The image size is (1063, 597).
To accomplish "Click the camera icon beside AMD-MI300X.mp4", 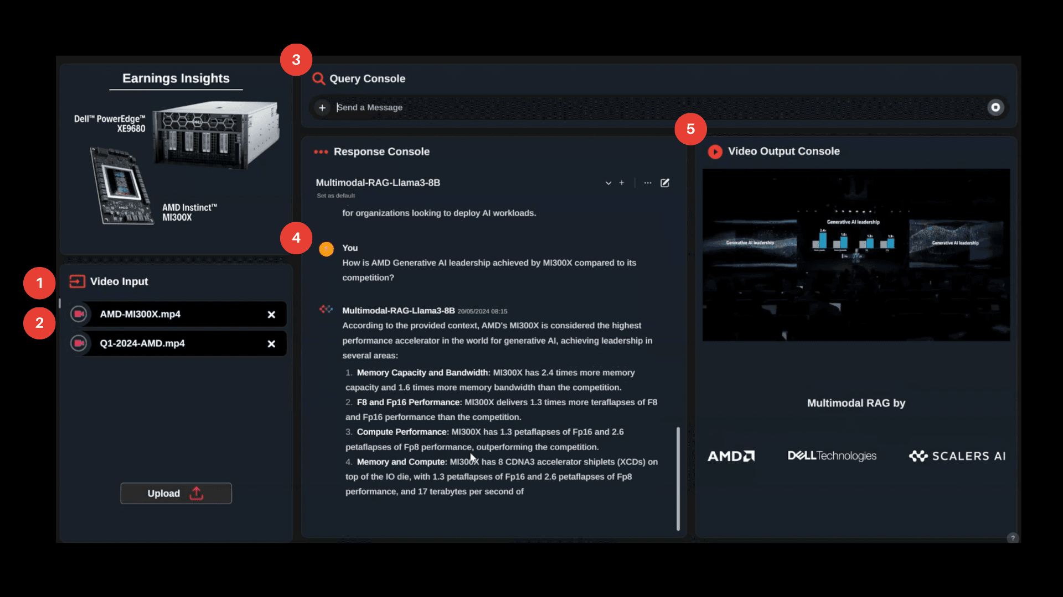I will coord(79,314).
